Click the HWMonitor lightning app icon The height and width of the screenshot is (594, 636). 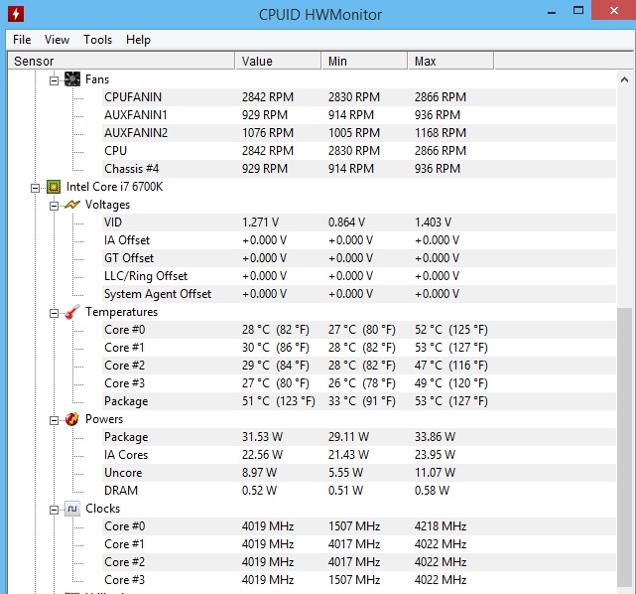click(16, 14)
